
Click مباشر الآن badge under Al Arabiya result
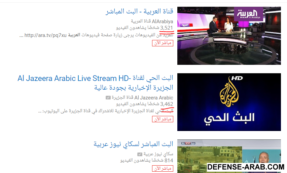[x=163, y=43]
